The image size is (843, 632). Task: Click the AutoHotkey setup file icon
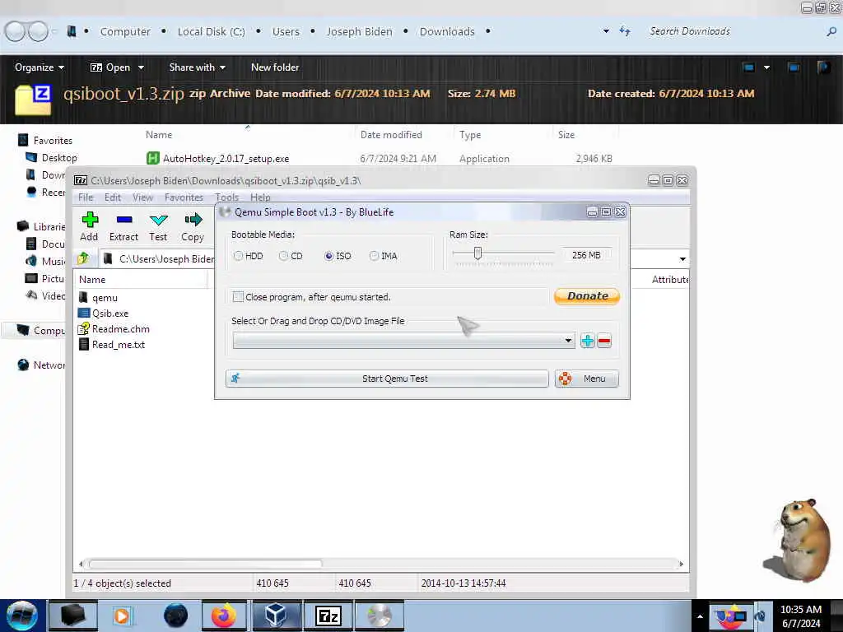click(152, 158)
